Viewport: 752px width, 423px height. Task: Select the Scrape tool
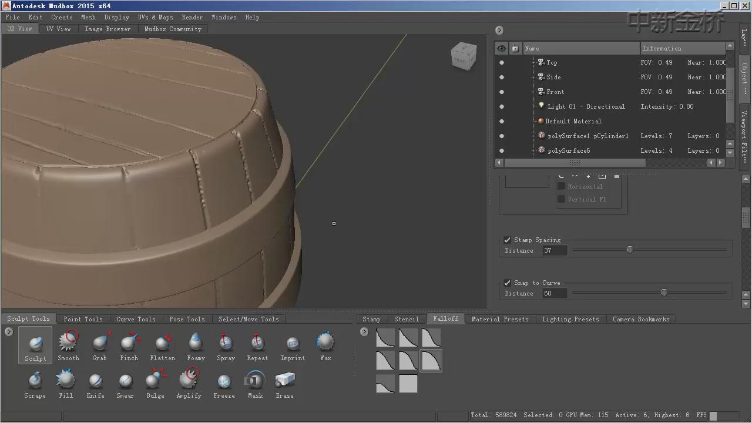click(x=35, y=384)
